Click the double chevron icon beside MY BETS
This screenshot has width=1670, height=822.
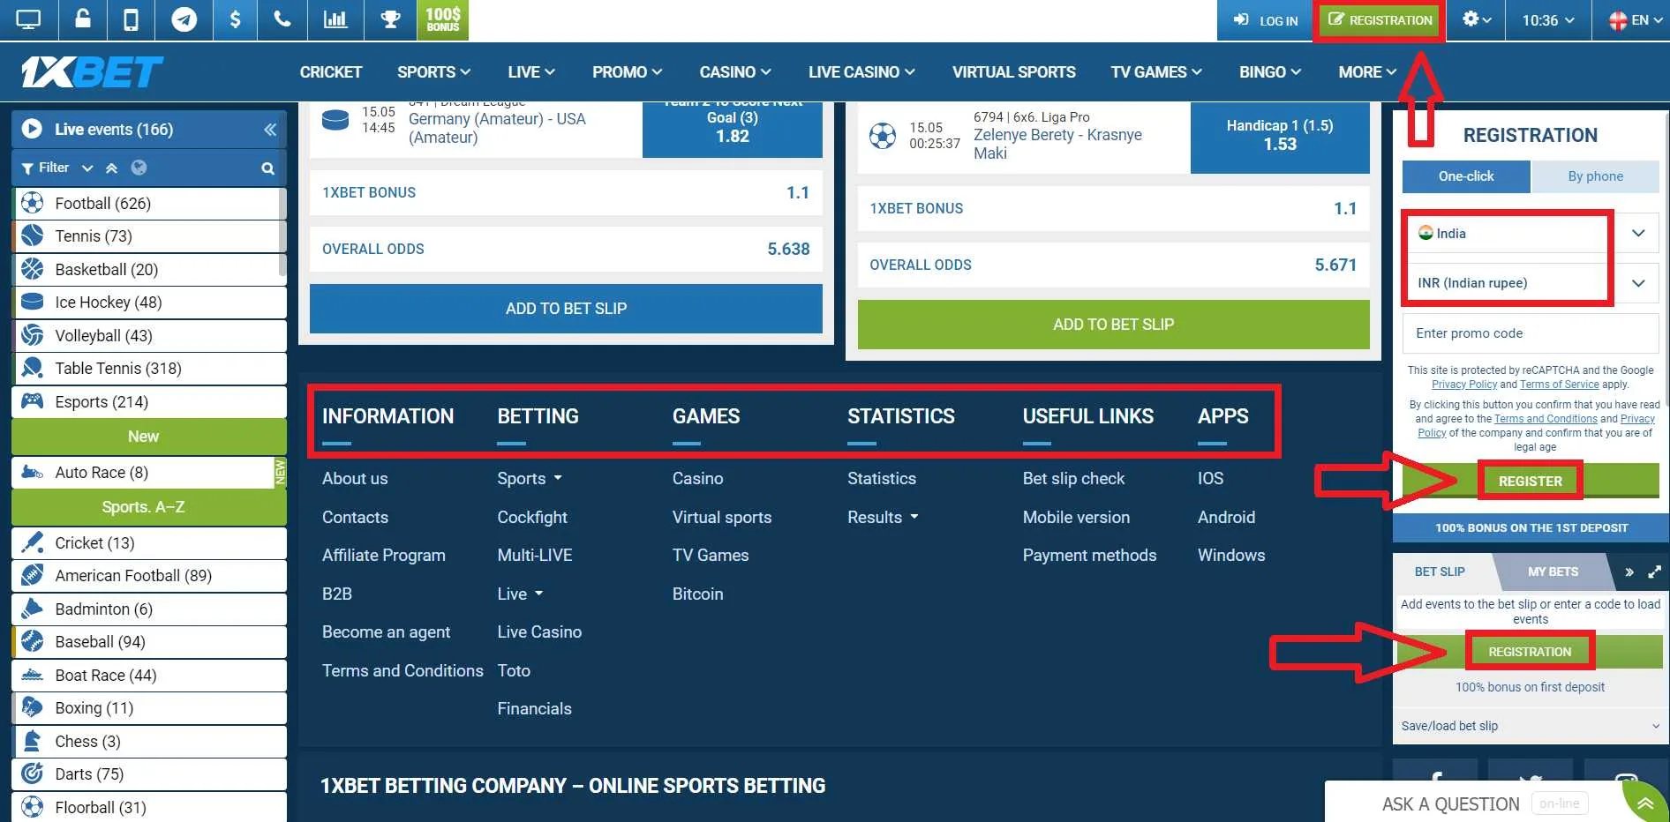1629,572
